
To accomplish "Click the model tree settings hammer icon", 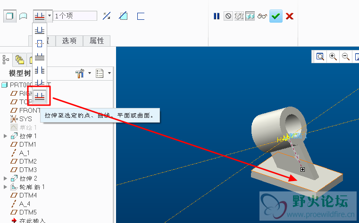I will click(80, 73).
